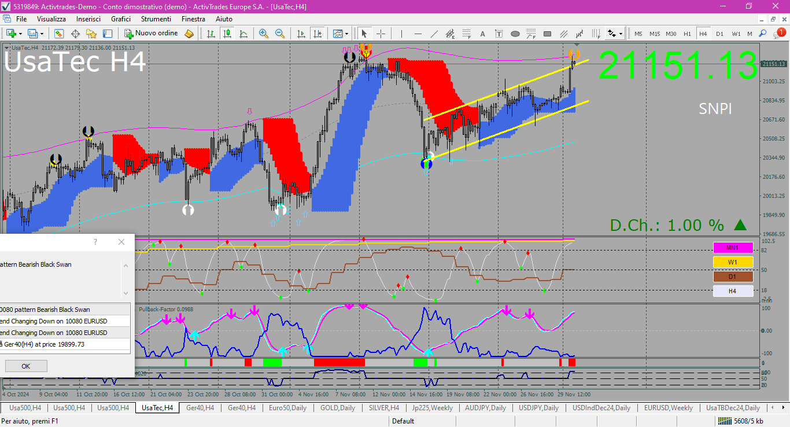Select the vertical line drawing tool
Screen dimensions: 790x427
click(x=401, y=34)
